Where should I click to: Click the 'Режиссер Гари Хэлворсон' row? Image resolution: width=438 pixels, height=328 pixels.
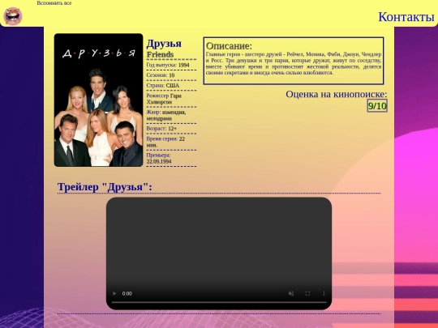pyautogui.click(x=171, y=99)
